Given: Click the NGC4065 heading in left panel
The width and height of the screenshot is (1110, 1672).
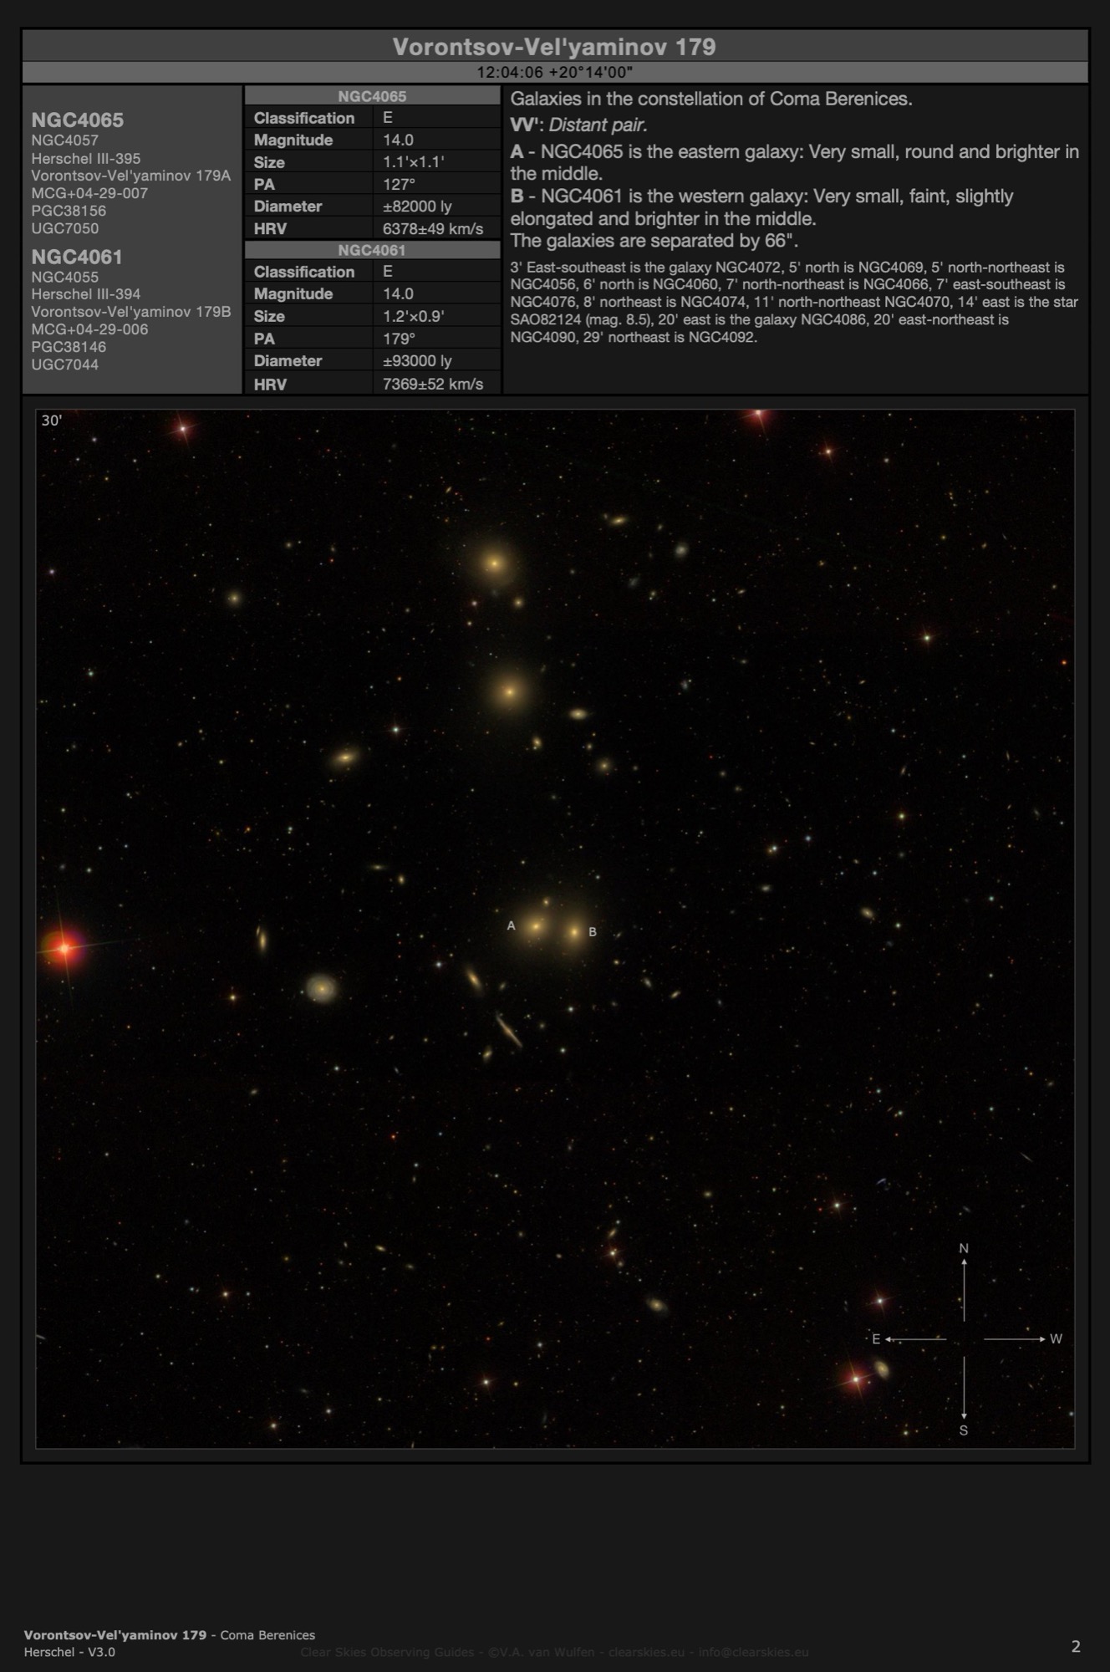Looking at the screenshot, I should [78, 120].
